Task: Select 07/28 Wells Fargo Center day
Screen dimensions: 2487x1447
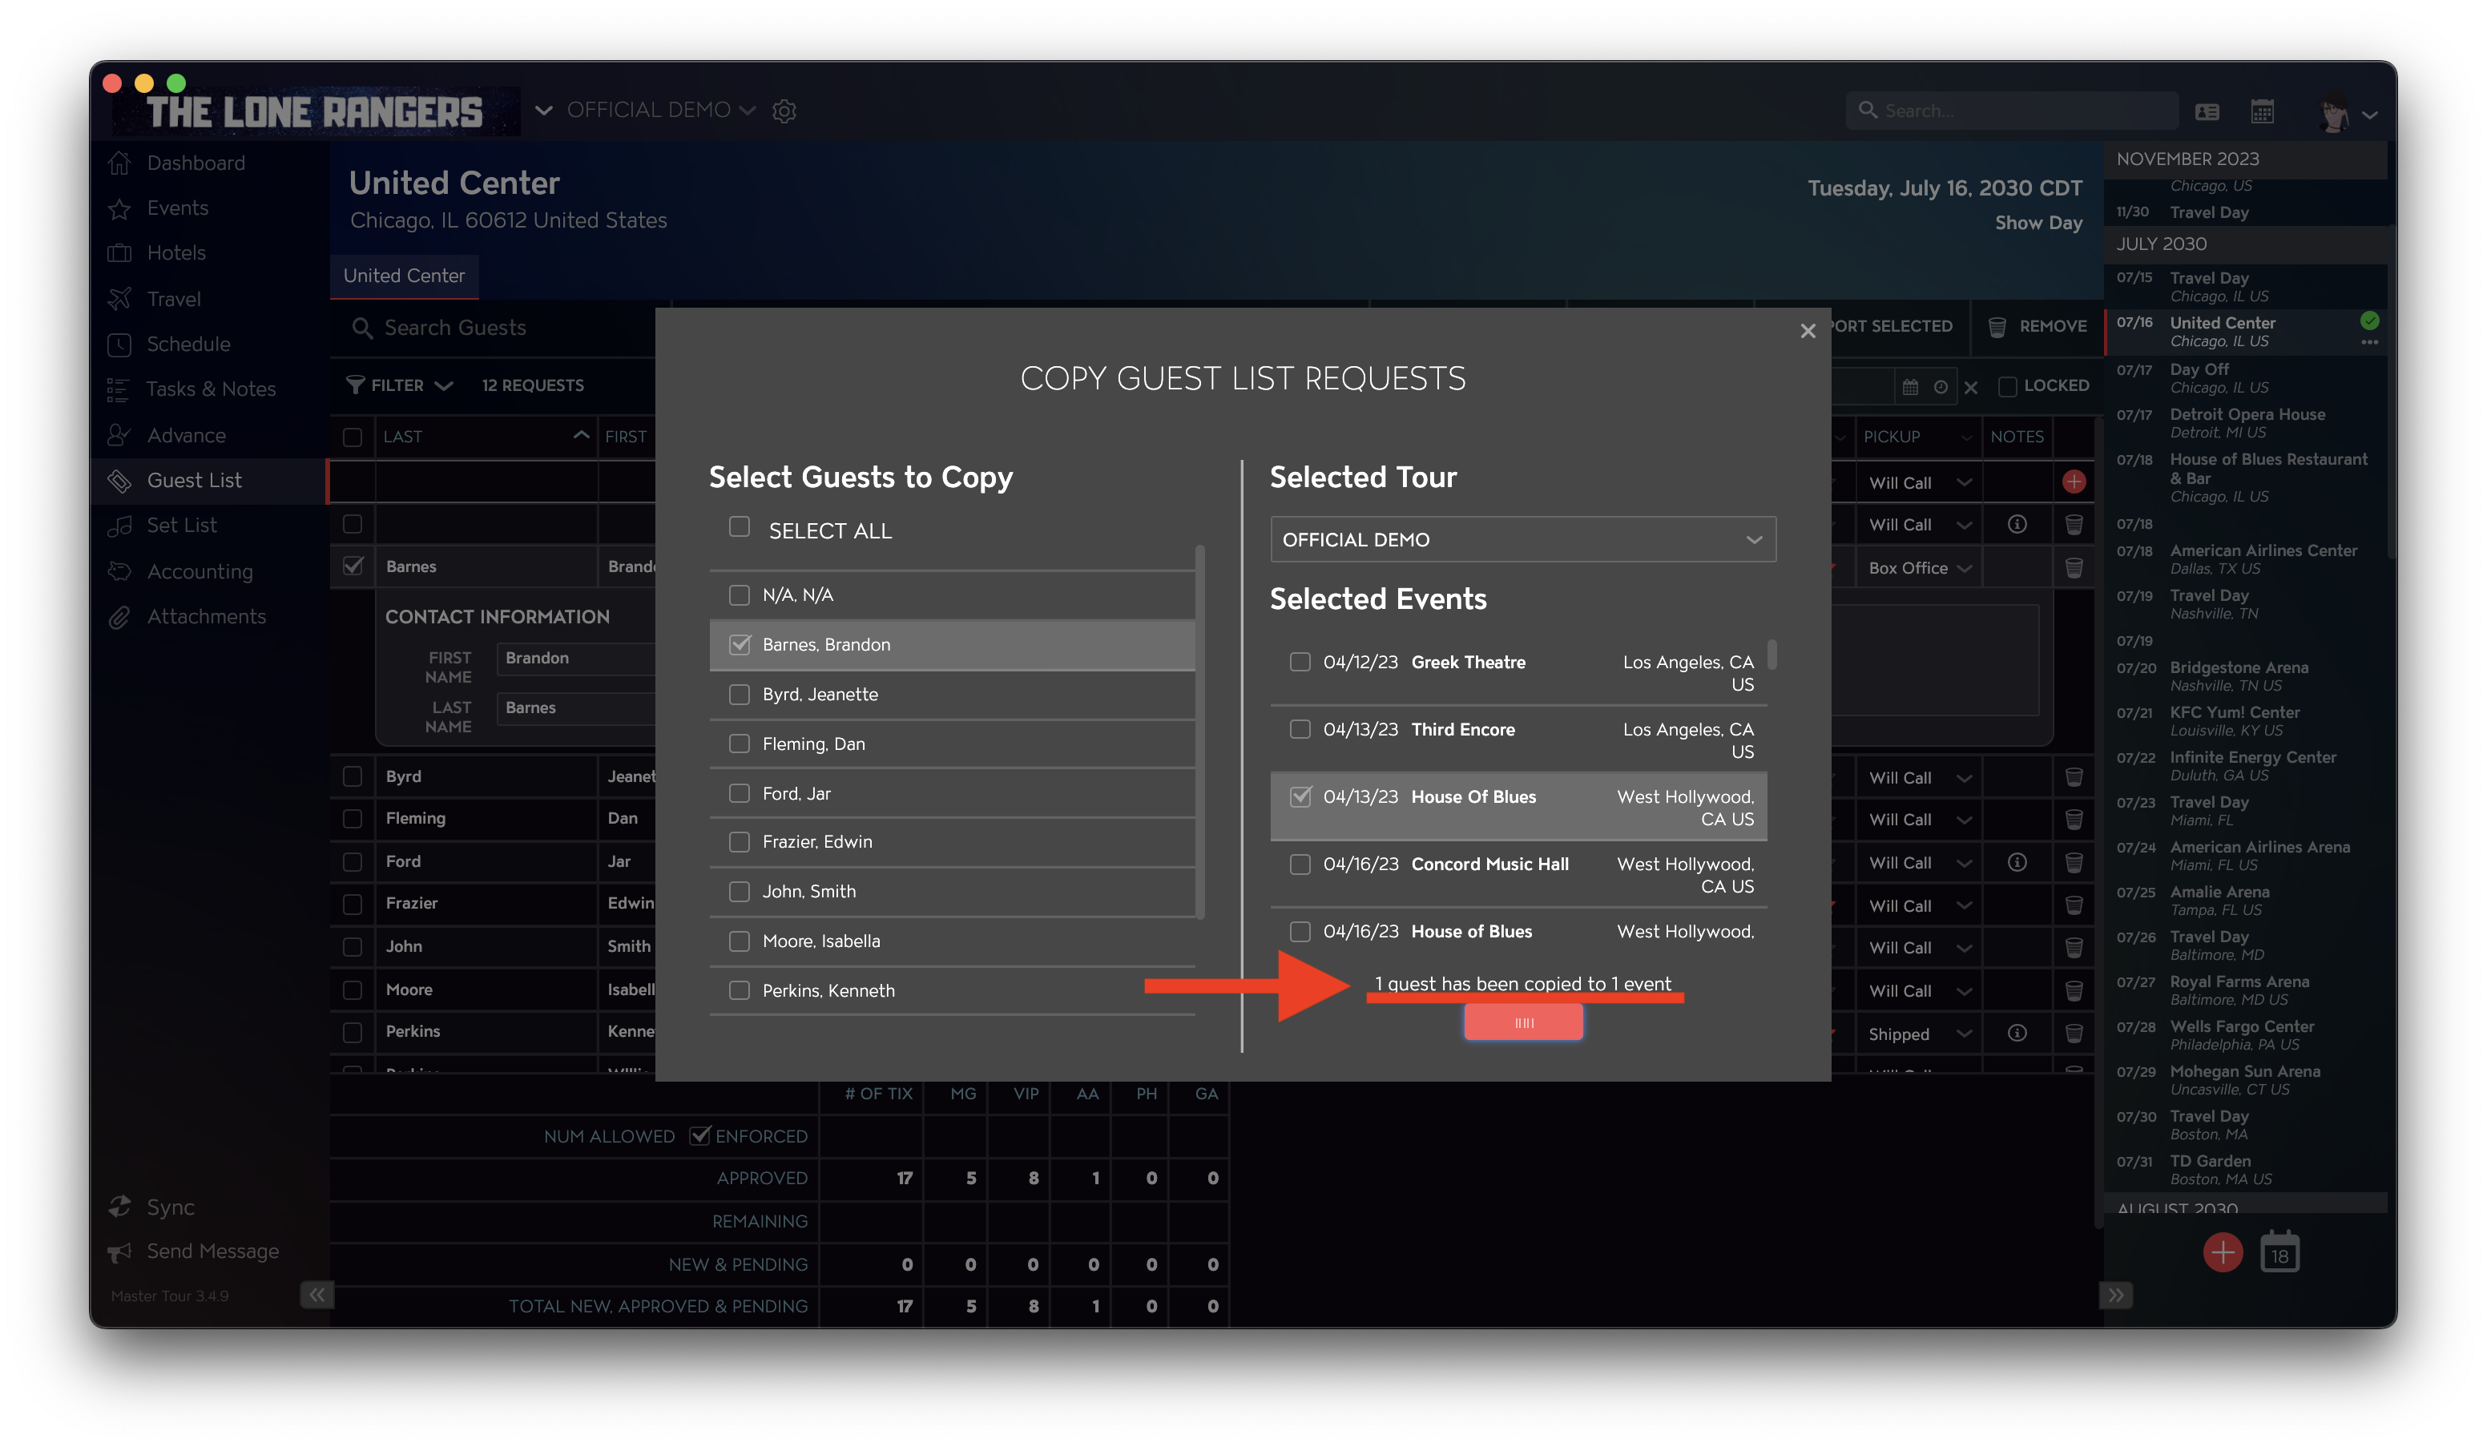Action: [2244, 1035]
